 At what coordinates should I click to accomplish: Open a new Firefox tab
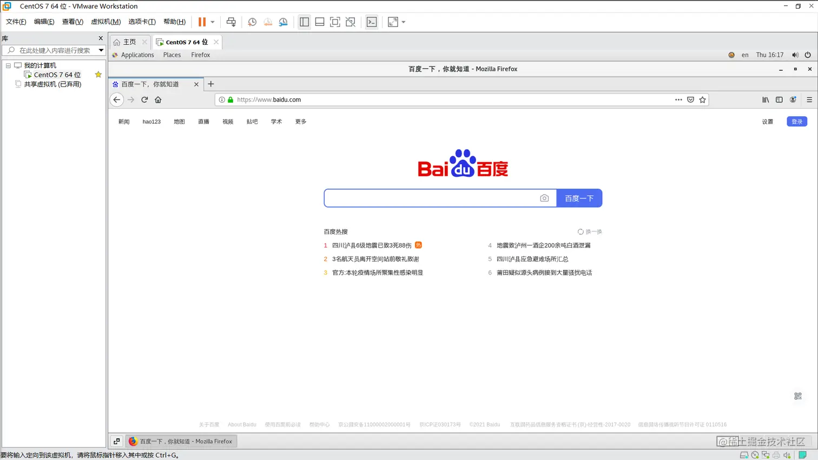pyautogui.click(x=211, y=84)
